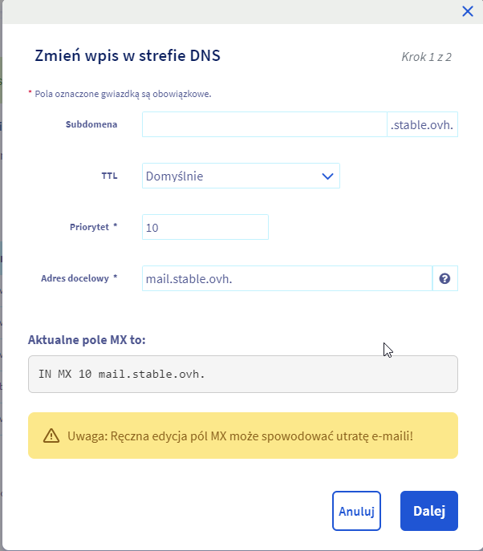Viewport: 483px width, 551px height.
Task: Click the help icon beside Adres docelowy
Action: pyautogui.click(x=444, y=279)
